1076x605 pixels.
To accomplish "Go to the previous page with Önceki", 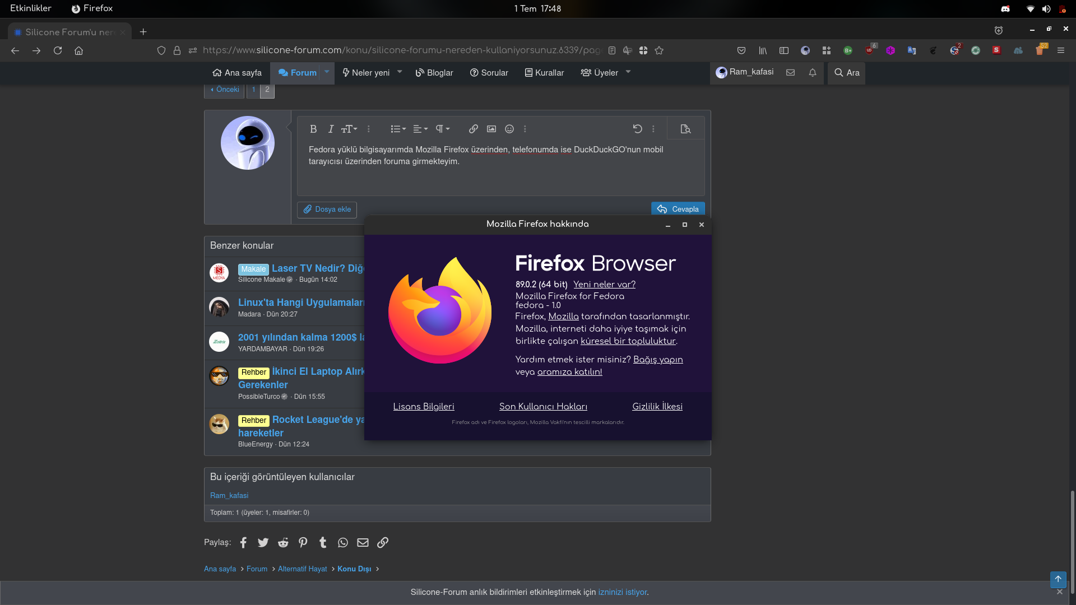I will pos(224,90).
